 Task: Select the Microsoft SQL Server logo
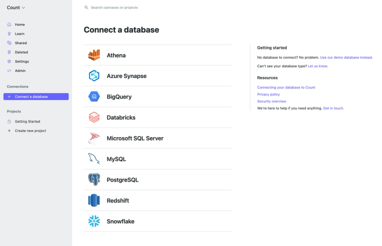point(94,138)
